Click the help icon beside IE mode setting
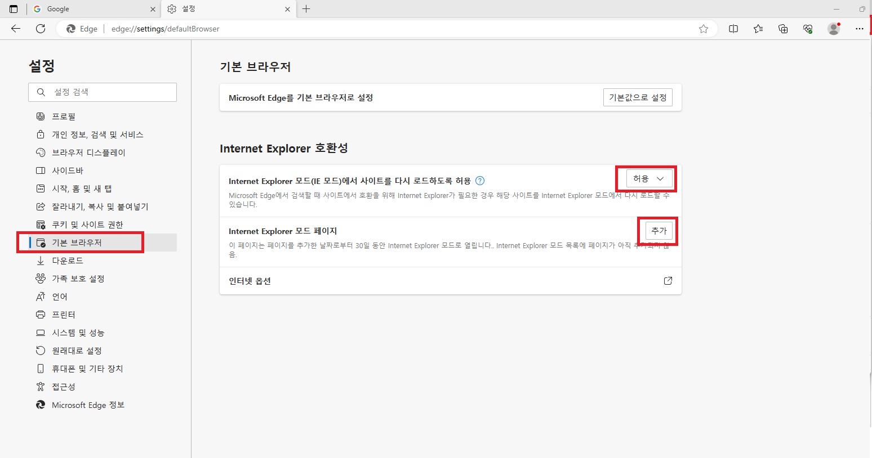Screen dimensions: 872x458 click(x=480, y=181)
